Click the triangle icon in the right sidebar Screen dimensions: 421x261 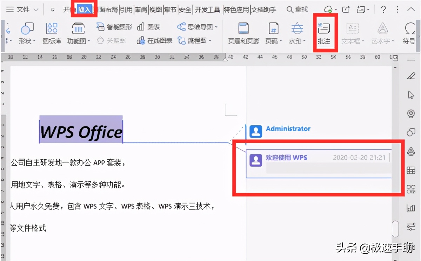click(x=411, y=152)
